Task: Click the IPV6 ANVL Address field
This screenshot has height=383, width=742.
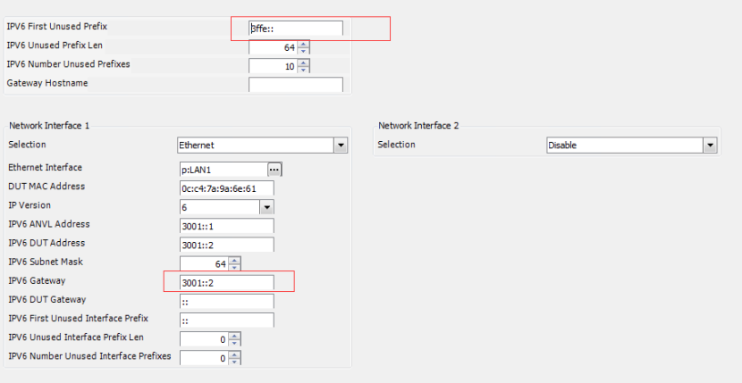Action: click(226, 226)
